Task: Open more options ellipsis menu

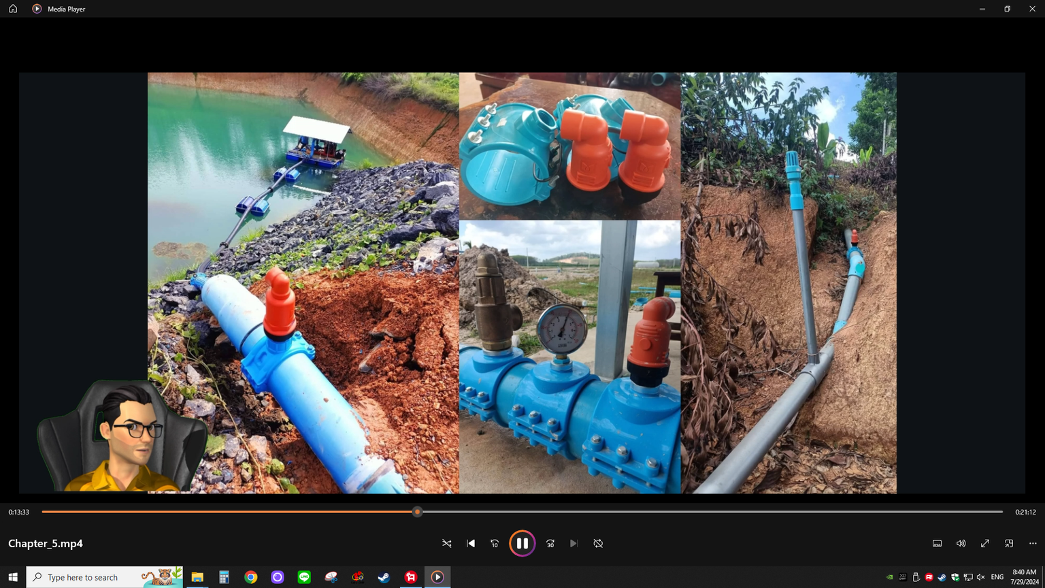Action: point(1033,543)
